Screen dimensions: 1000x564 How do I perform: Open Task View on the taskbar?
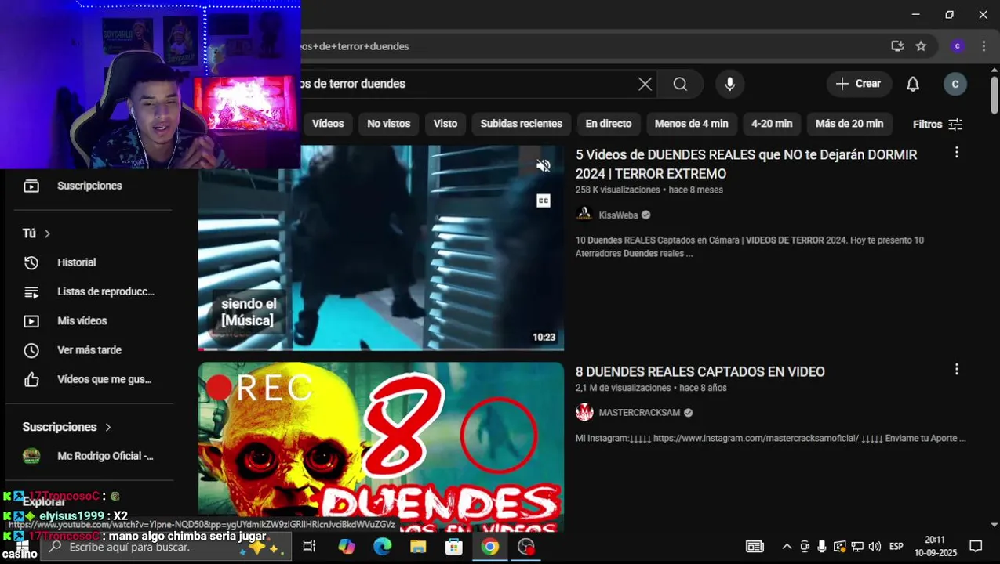[309, 547]
